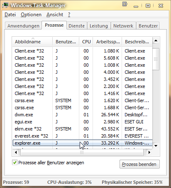The image size is (171, 188).
Task: Click the 43.552 K memory value
Action: (x=110, y=129)
